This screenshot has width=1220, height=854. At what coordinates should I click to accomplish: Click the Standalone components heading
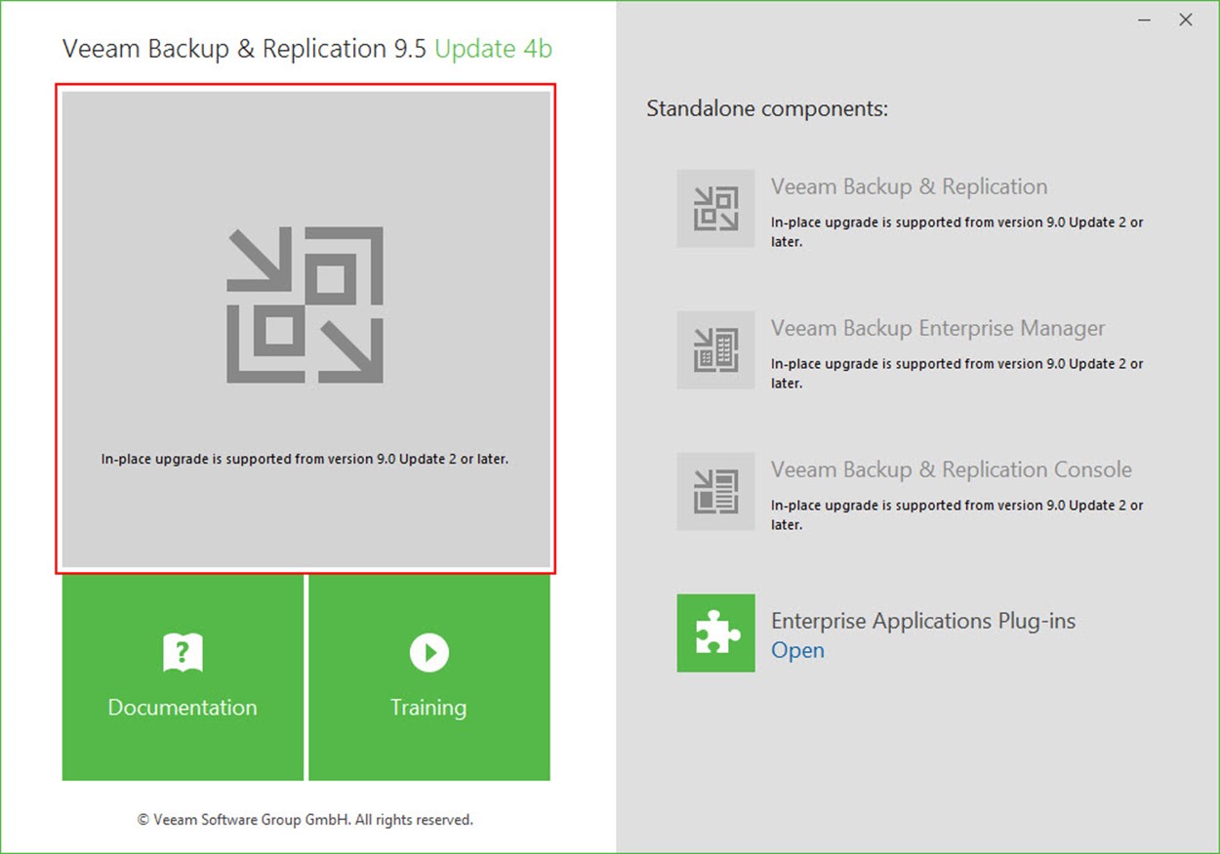click(x=767, y=108)
